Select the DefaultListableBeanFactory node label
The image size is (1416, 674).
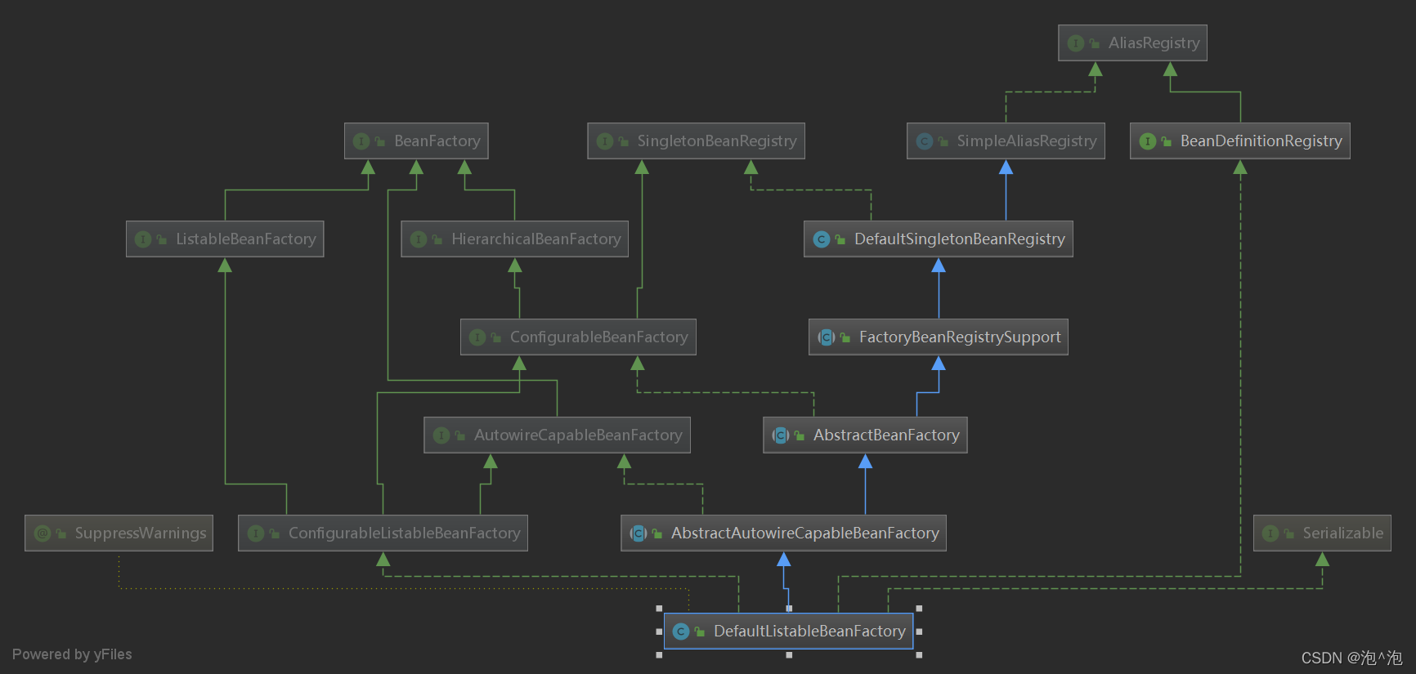[809, 631]
